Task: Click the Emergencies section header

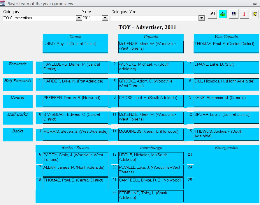Action: 226,148
